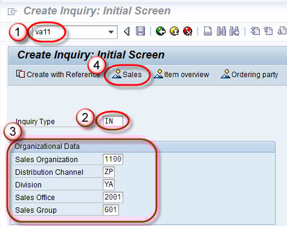The image size is (287, 226).
Task: Click the Save floppy disk icon
Action: click(140, 31)
